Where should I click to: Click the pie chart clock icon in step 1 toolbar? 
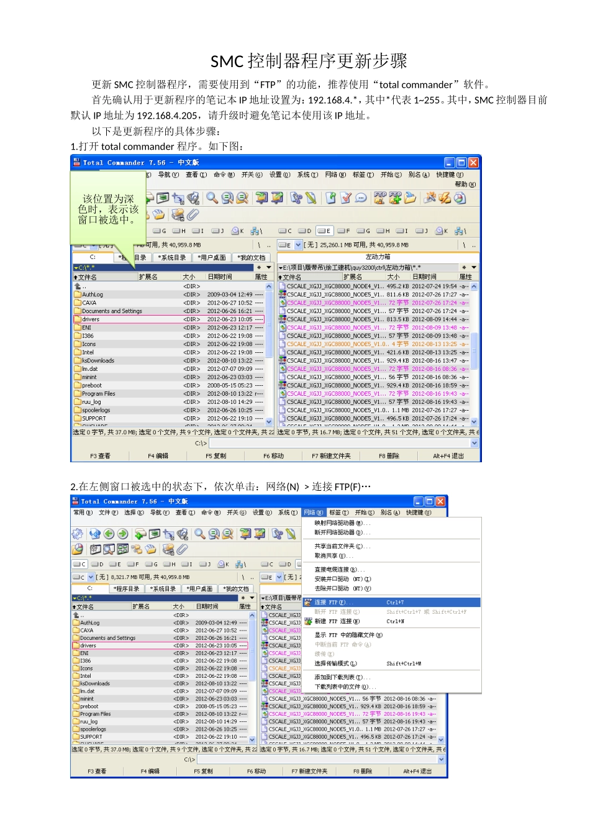[x=460, y=198]
